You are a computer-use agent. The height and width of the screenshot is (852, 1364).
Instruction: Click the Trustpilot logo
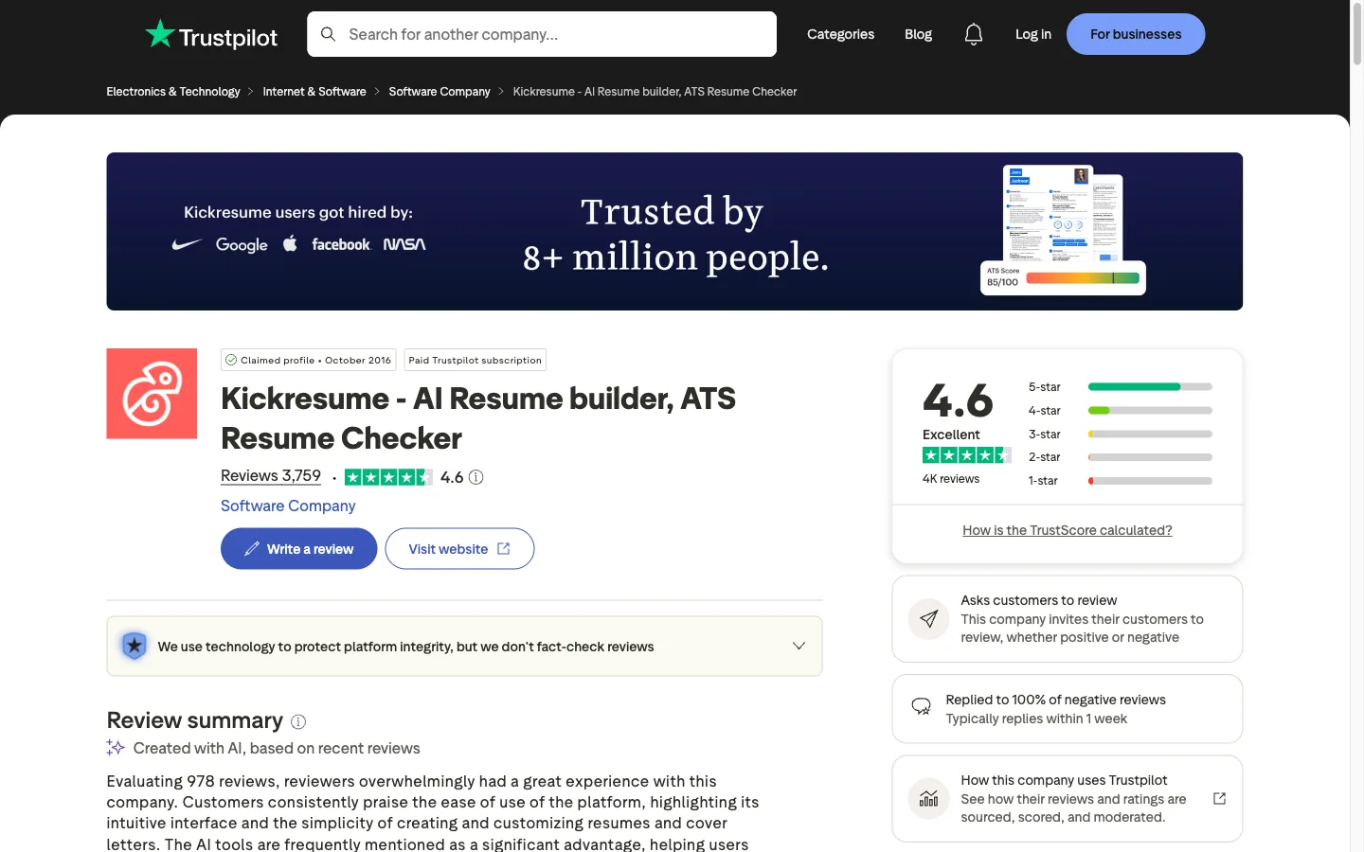[211, 35]
